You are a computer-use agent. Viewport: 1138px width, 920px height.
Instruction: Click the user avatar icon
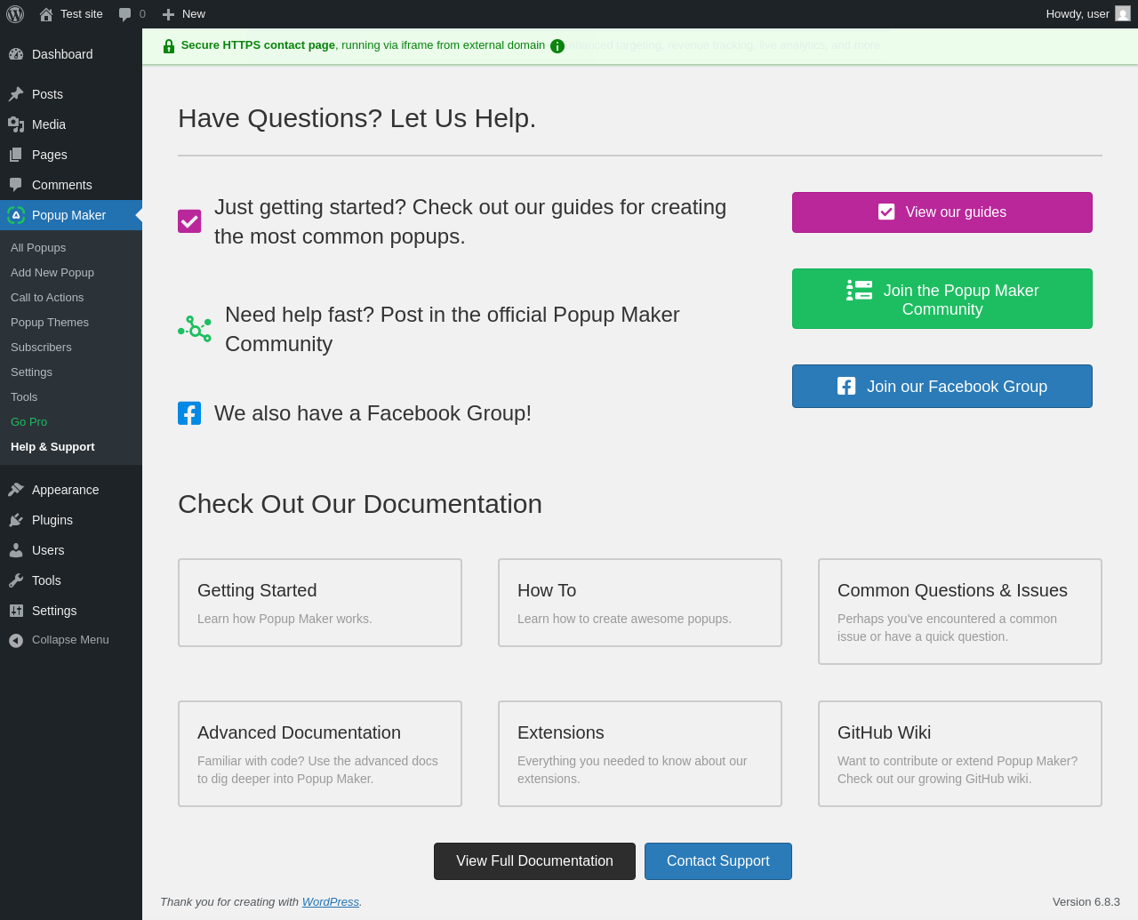point(1123,14)
